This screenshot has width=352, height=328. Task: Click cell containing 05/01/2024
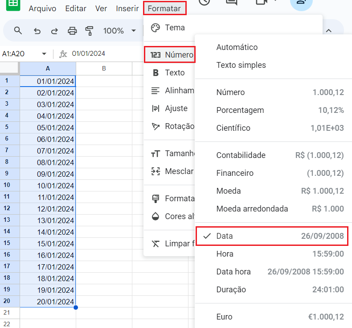coord(48,128)
